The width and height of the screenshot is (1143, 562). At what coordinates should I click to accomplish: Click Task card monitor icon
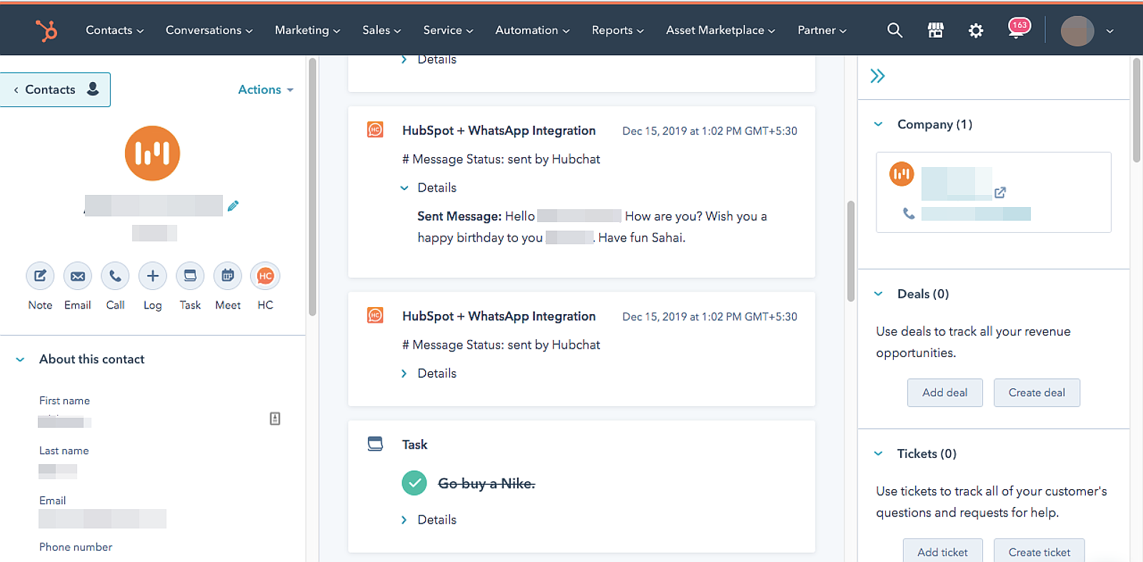[375, 443]
